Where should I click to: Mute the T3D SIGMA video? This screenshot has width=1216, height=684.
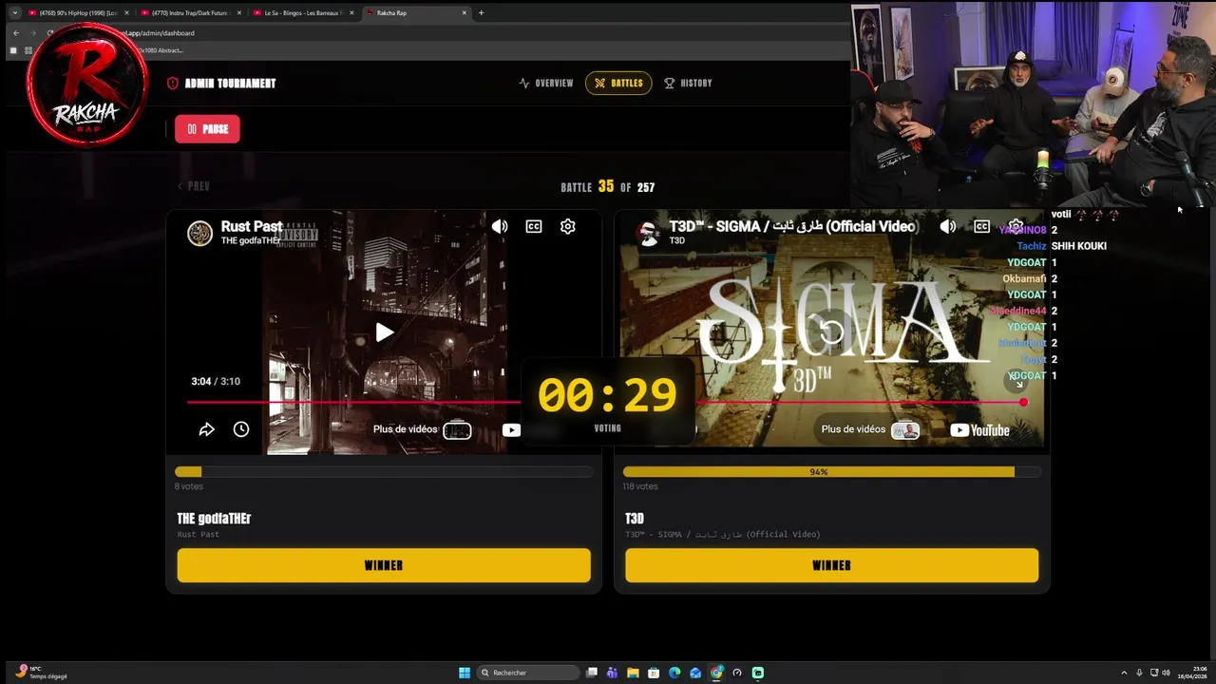pos(947,226)
